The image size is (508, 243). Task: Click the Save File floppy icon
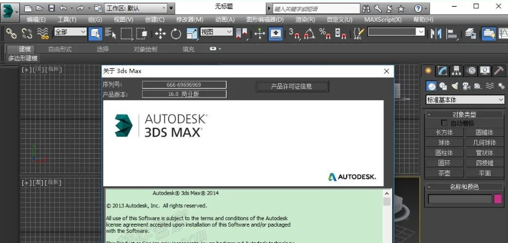pyautogui.click(x=51, y=8)
